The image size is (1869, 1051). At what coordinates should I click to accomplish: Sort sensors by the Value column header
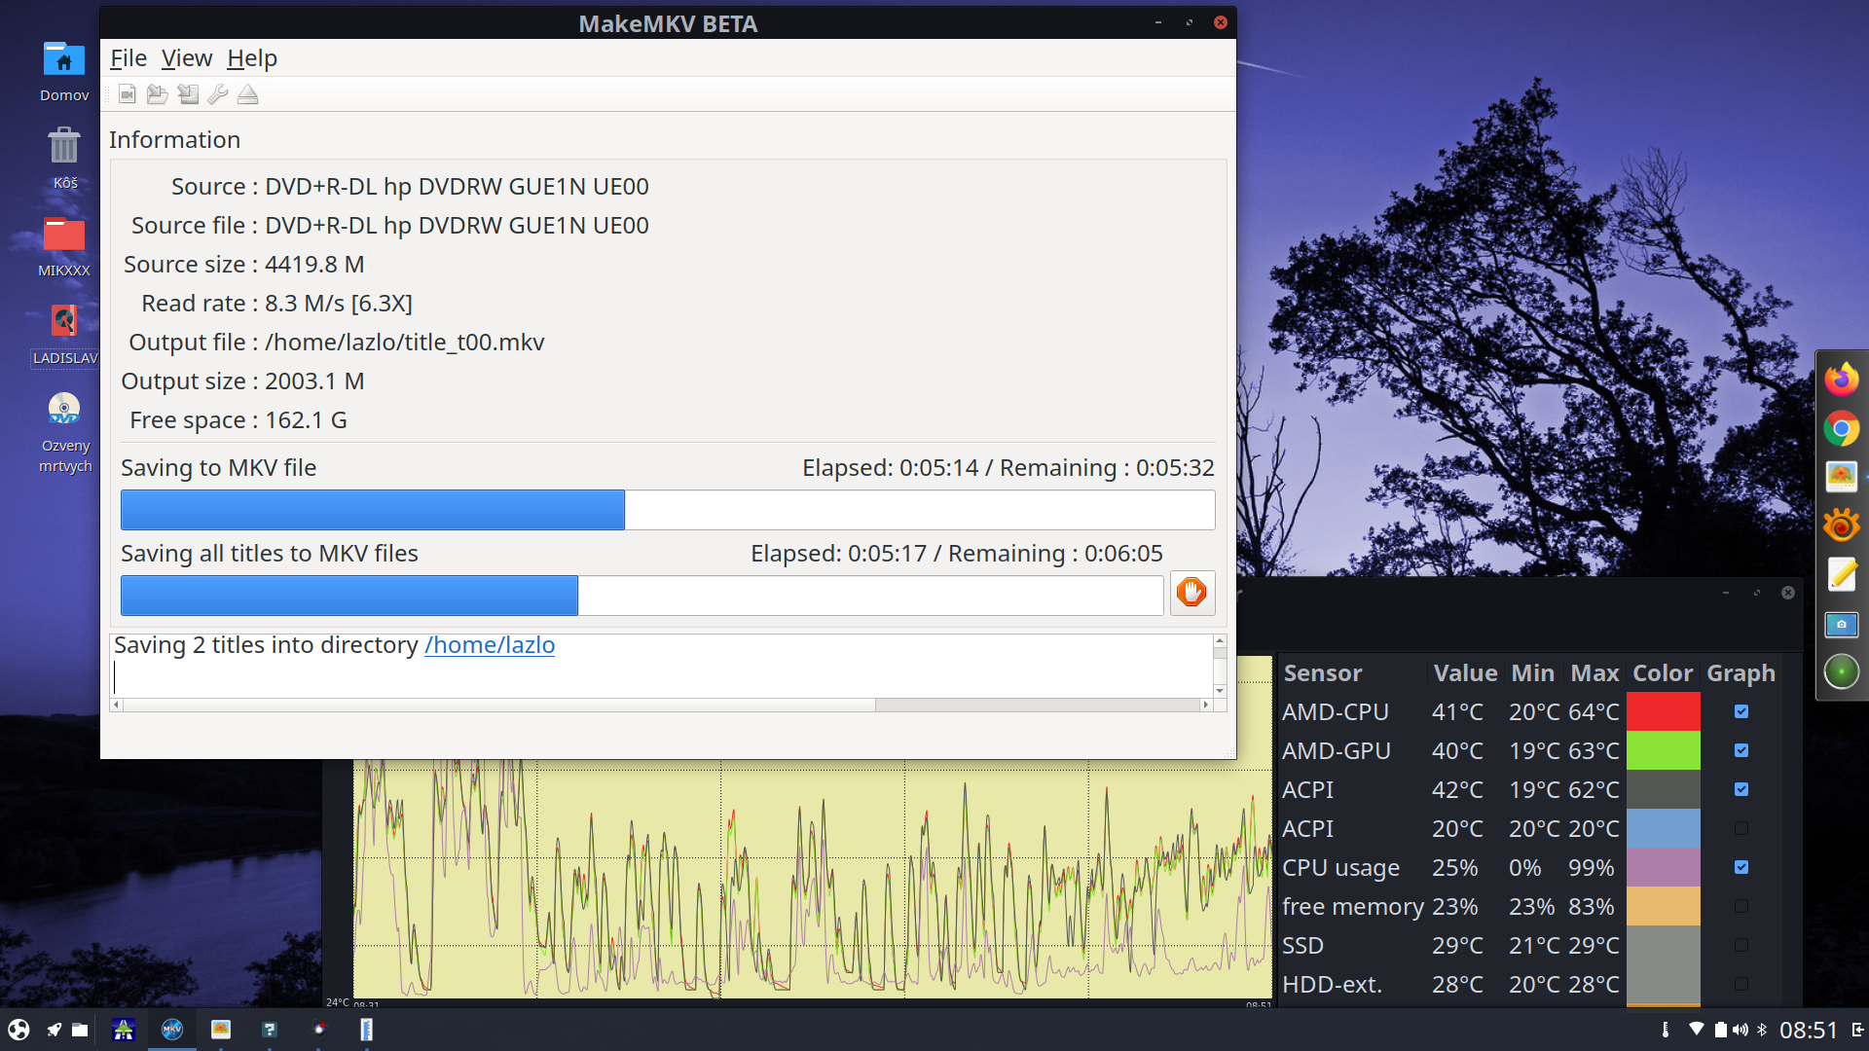pos(1464,673)
